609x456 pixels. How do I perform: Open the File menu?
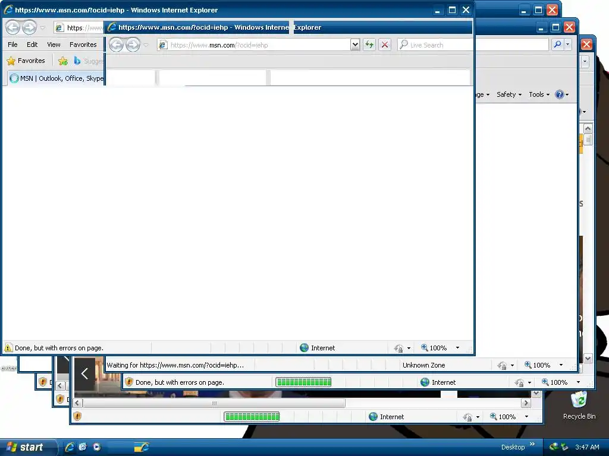pos(12,45)
